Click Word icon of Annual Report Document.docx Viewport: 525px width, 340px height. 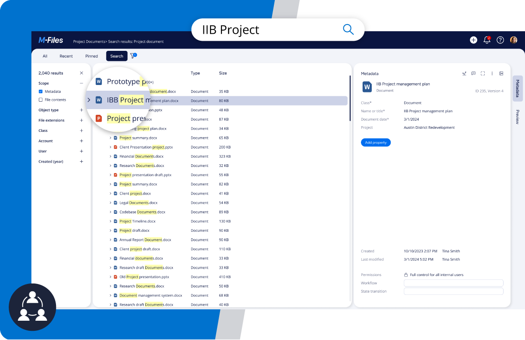115,240
